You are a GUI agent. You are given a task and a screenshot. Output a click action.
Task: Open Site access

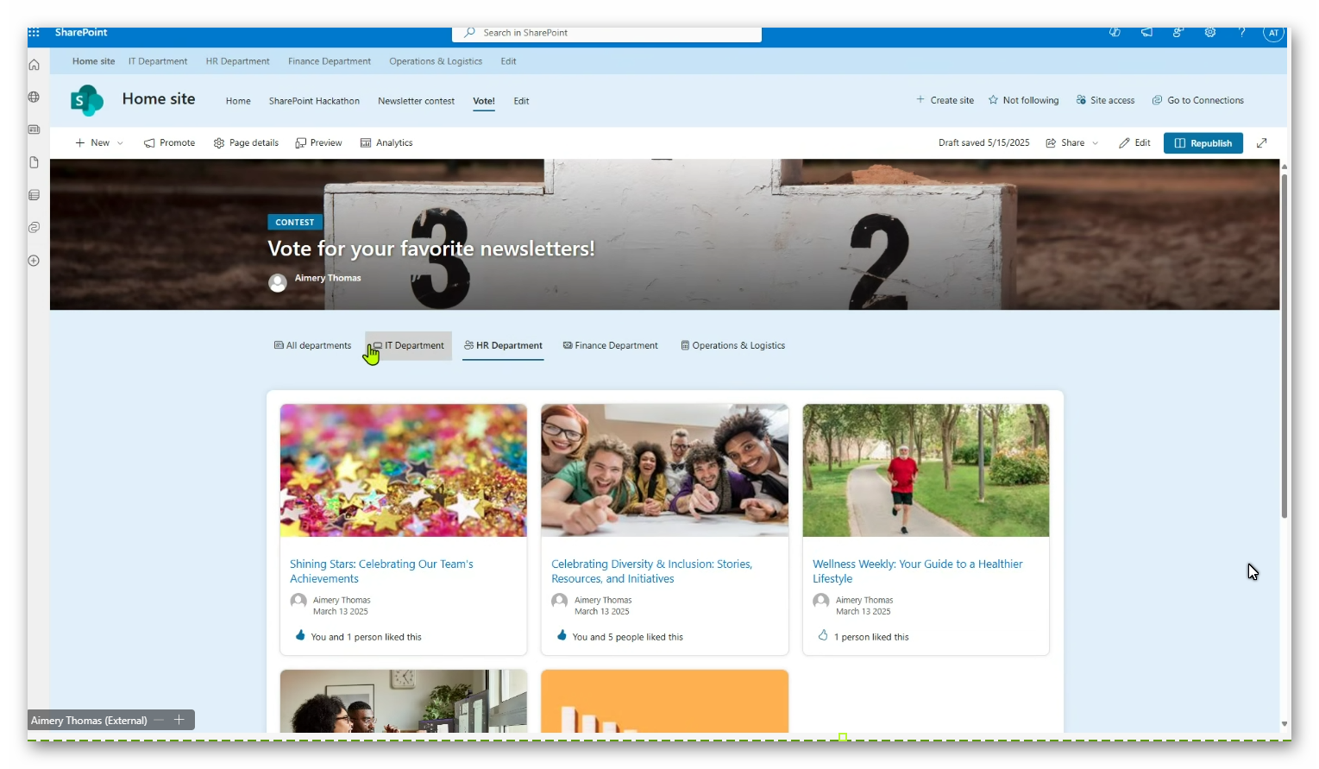tap(1105, 100)
